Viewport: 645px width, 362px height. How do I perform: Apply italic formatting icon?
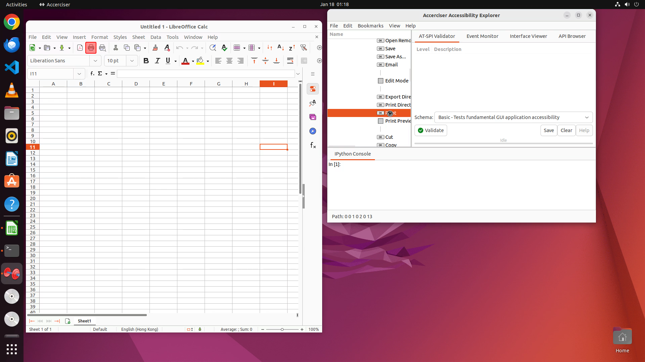click(157, 61)
